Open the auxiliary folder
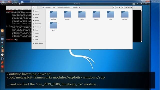 (x=53, y=15)
